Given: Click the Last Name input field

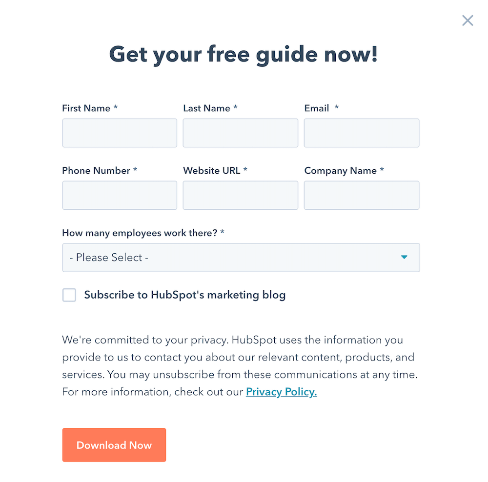Looking at the screenshot, I should 240,133.
